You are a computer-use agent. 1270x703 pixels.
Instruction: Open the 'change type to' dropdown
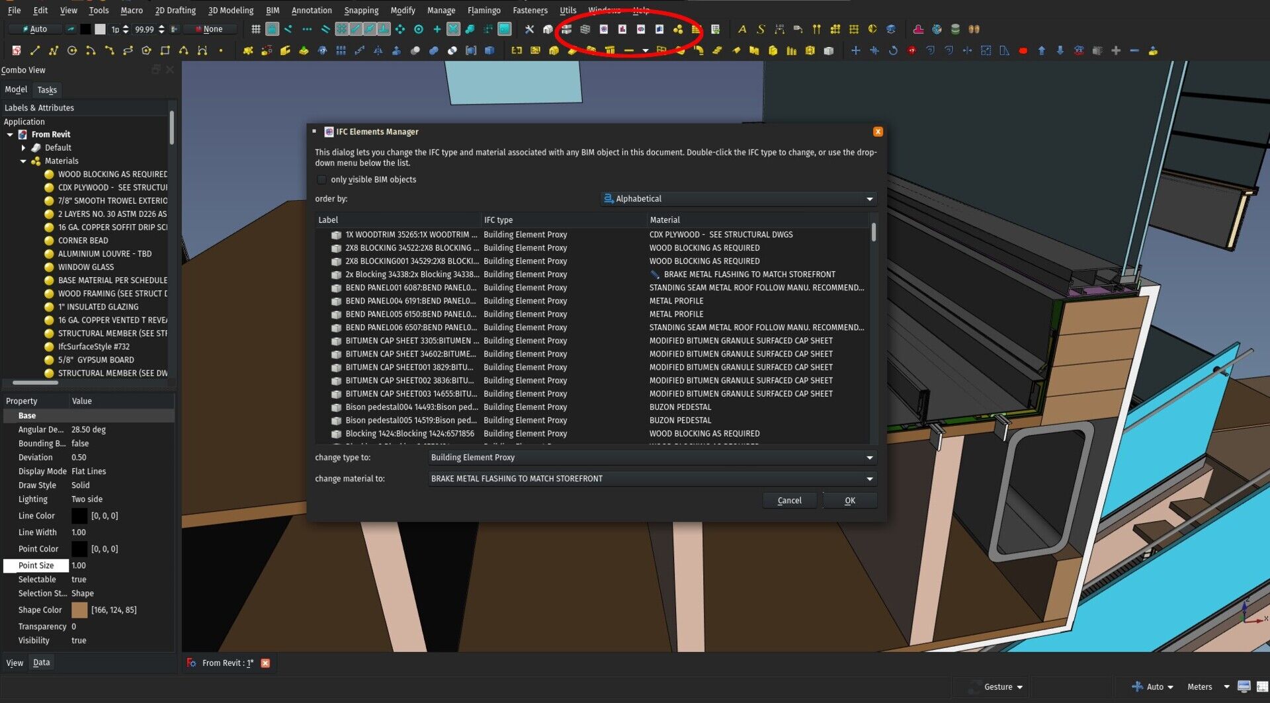click(x=652, y=458)
